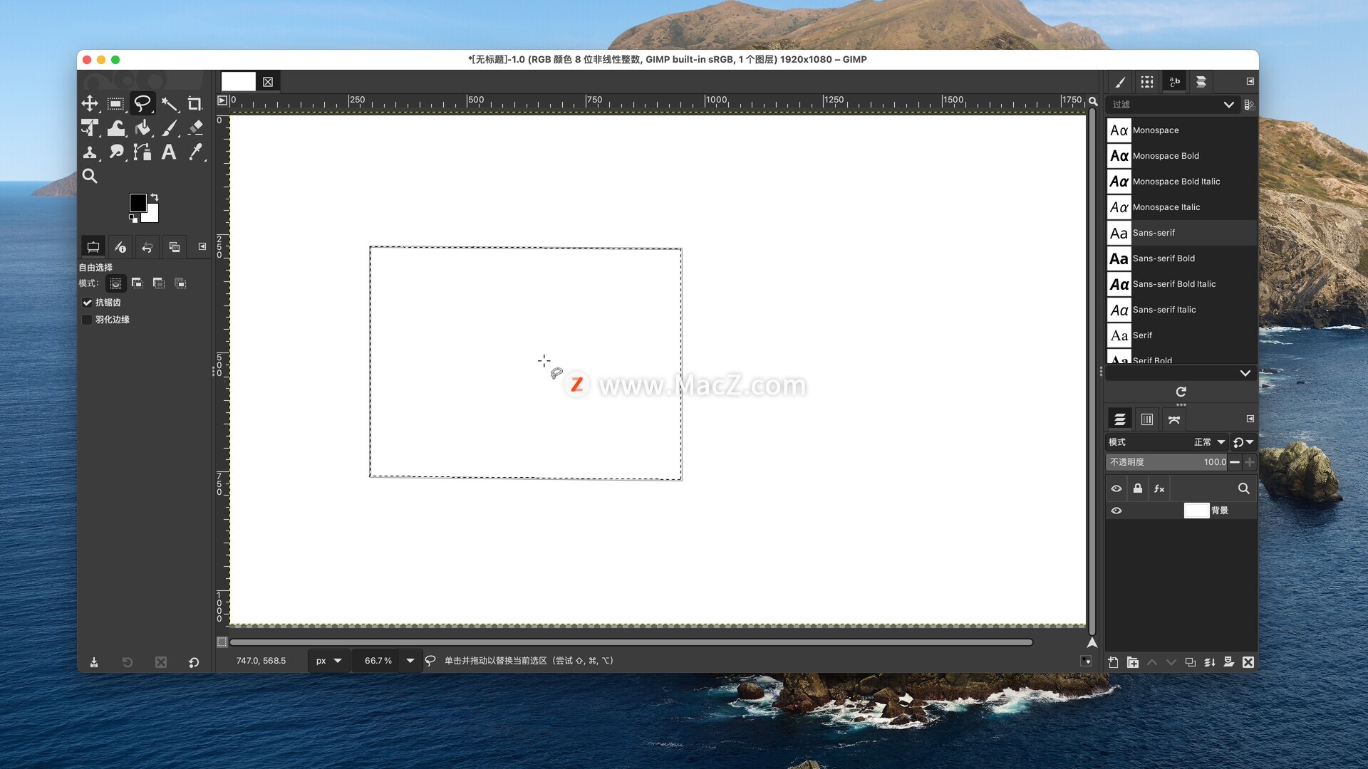
Task: Open the 66.7% zoom level dropdown
Action: (410, 661)
